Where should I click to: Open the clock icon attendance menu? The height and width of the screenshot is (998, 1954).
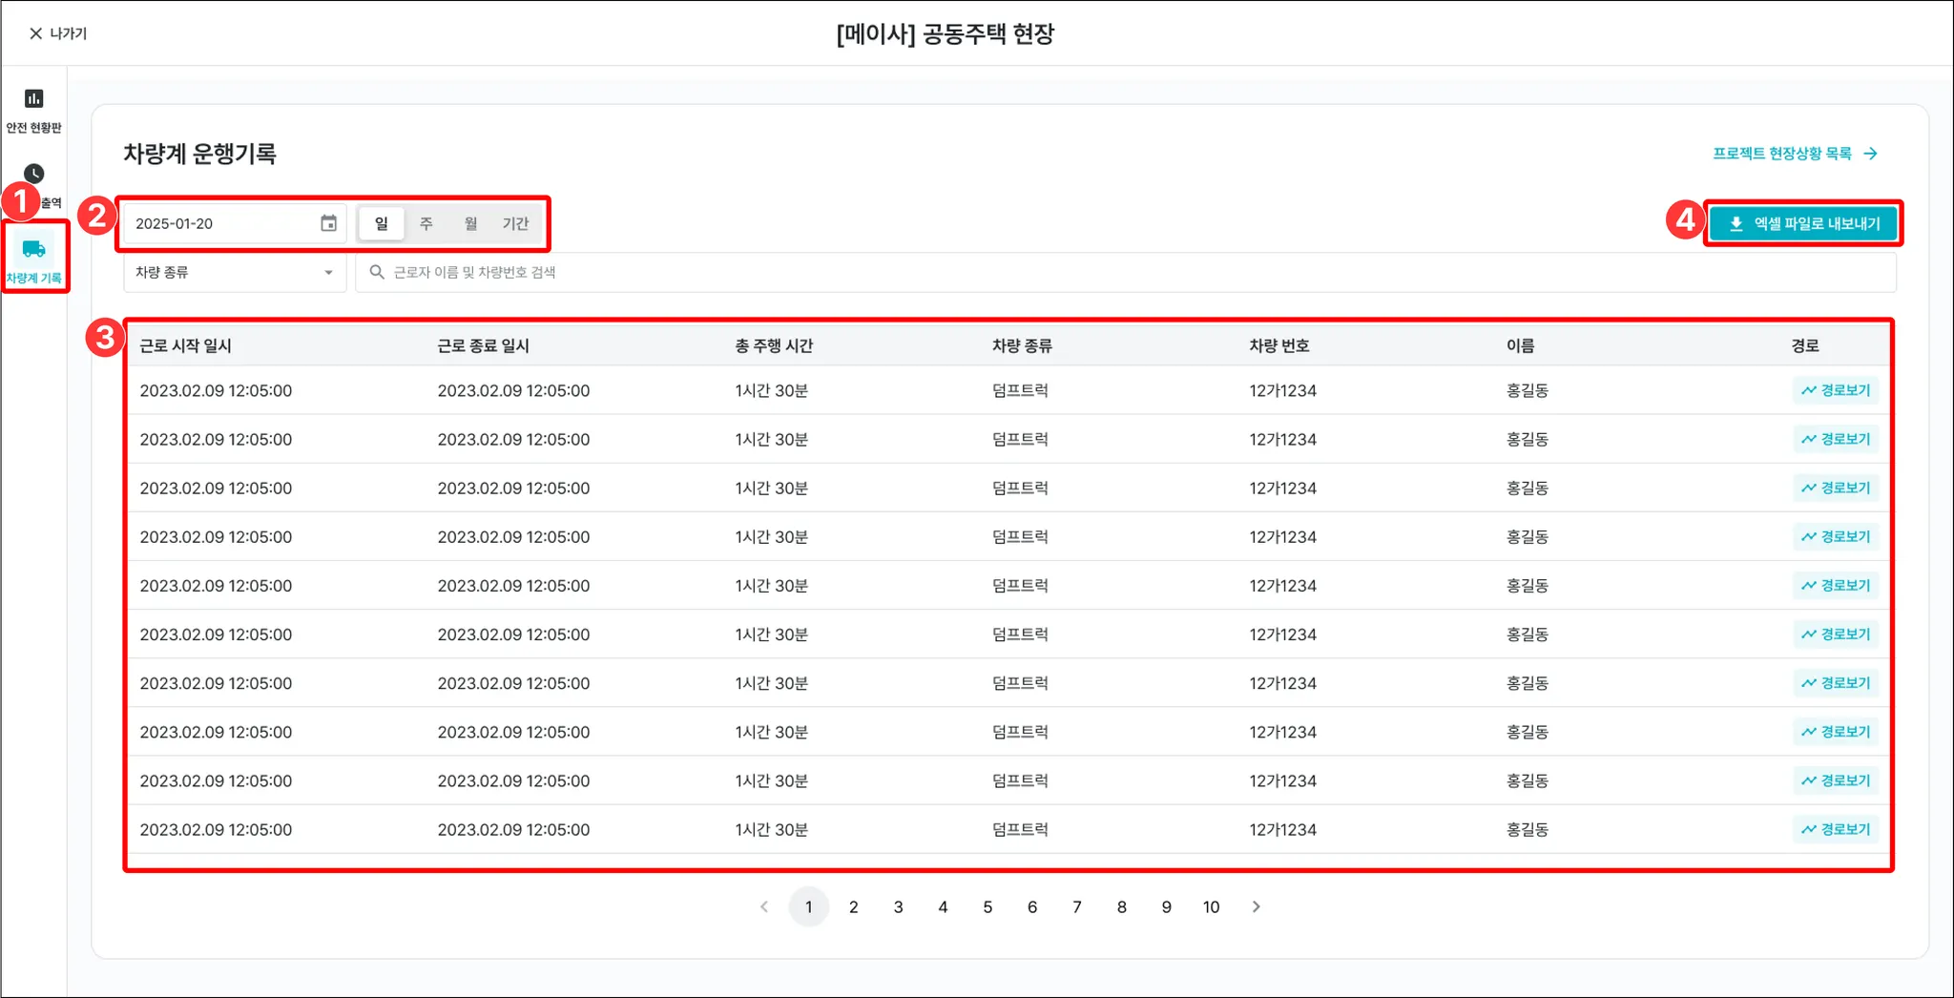34,174
